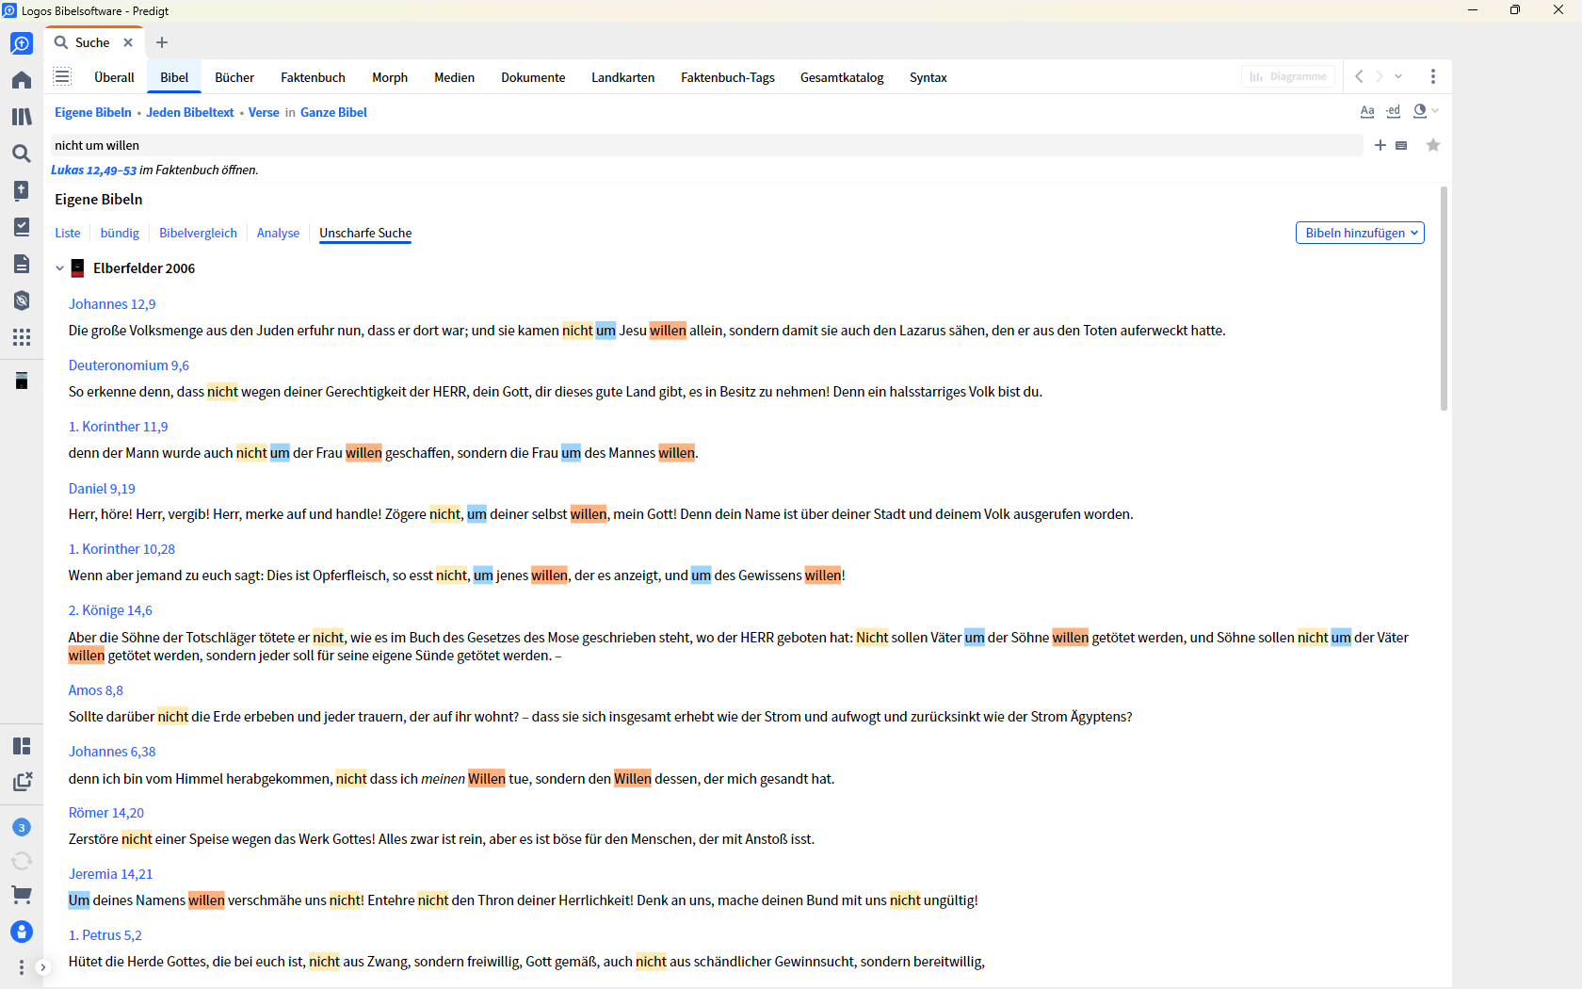This screenshot has height=989, width=1582.
Task: Add a new tab with the plus
Action: (x=162, y=42)
